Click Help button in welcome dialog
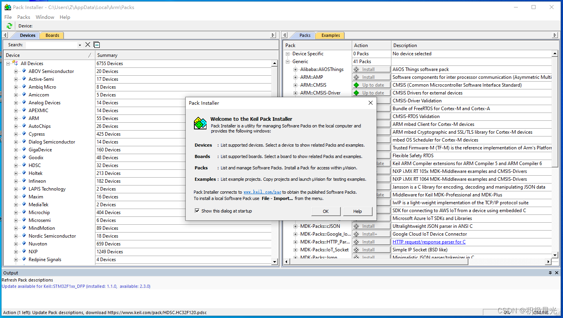Viewport: 563px width, 318px height. [x=358, y=211]
